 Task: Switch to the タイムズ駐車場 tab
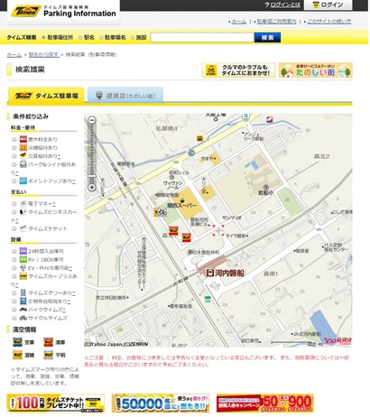[46, 96]
